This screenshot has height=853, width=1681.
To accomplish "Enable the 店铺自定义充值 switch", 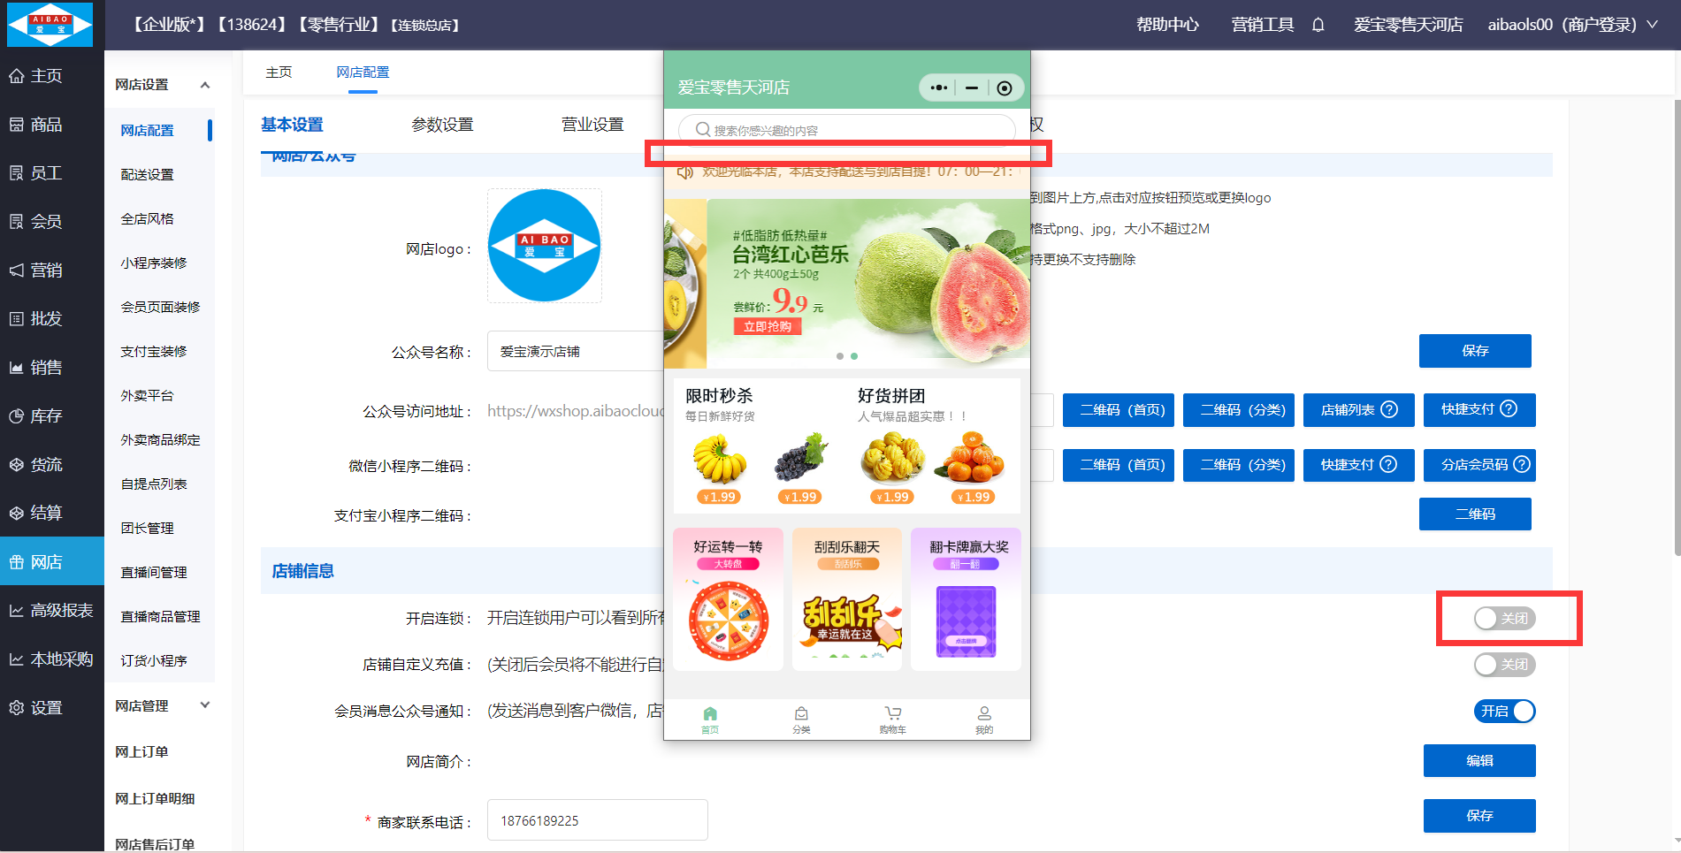I will tap(1504, 665).
